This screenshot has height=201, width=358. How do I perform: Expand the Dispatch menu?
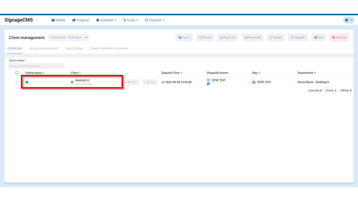(155, 20)
